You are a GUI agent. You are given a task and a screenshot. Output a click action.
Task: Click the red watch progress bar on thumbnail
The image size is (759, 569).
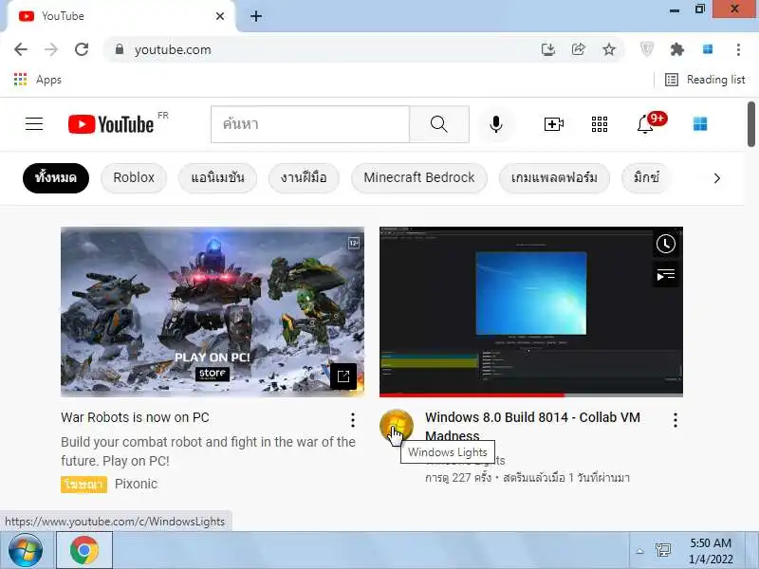[472, 395]
